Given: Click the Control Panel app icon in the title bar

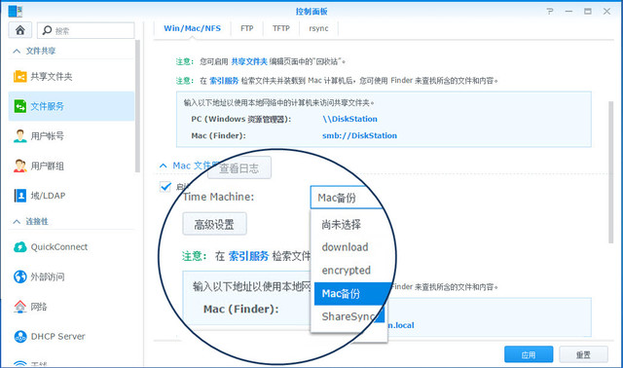Looking at the screenshot, I should click(x=16, y=11).
